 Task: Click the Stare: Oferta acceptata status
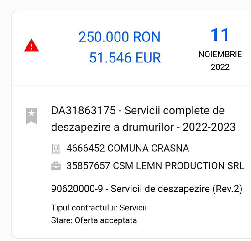94,220
